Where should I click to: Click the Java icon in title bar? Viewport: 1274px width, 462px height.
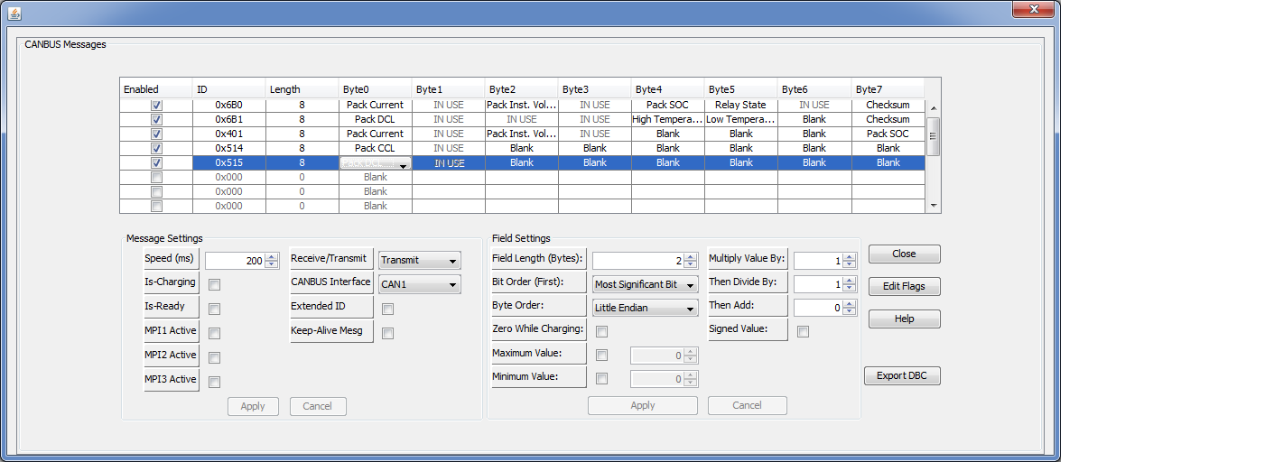(14, 10)
